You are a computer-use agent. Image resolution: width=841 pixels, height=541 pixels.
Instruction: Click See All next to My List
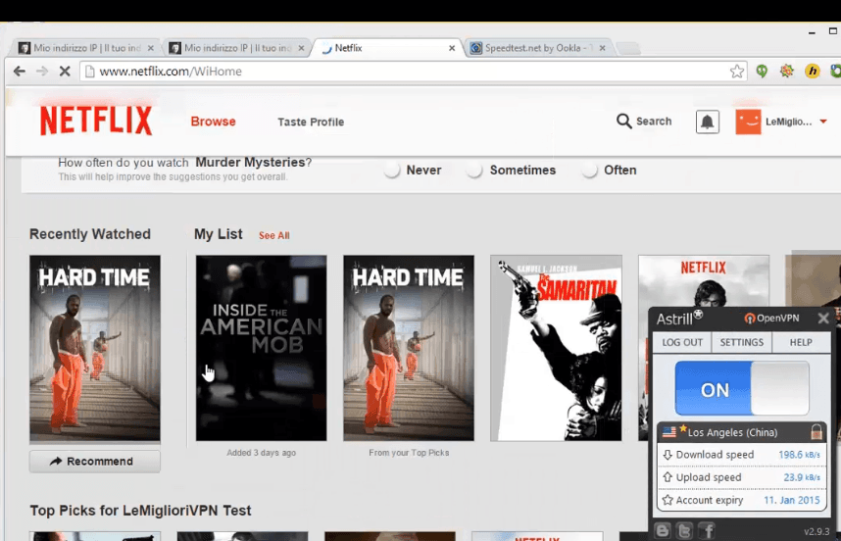tap(274, 235)
